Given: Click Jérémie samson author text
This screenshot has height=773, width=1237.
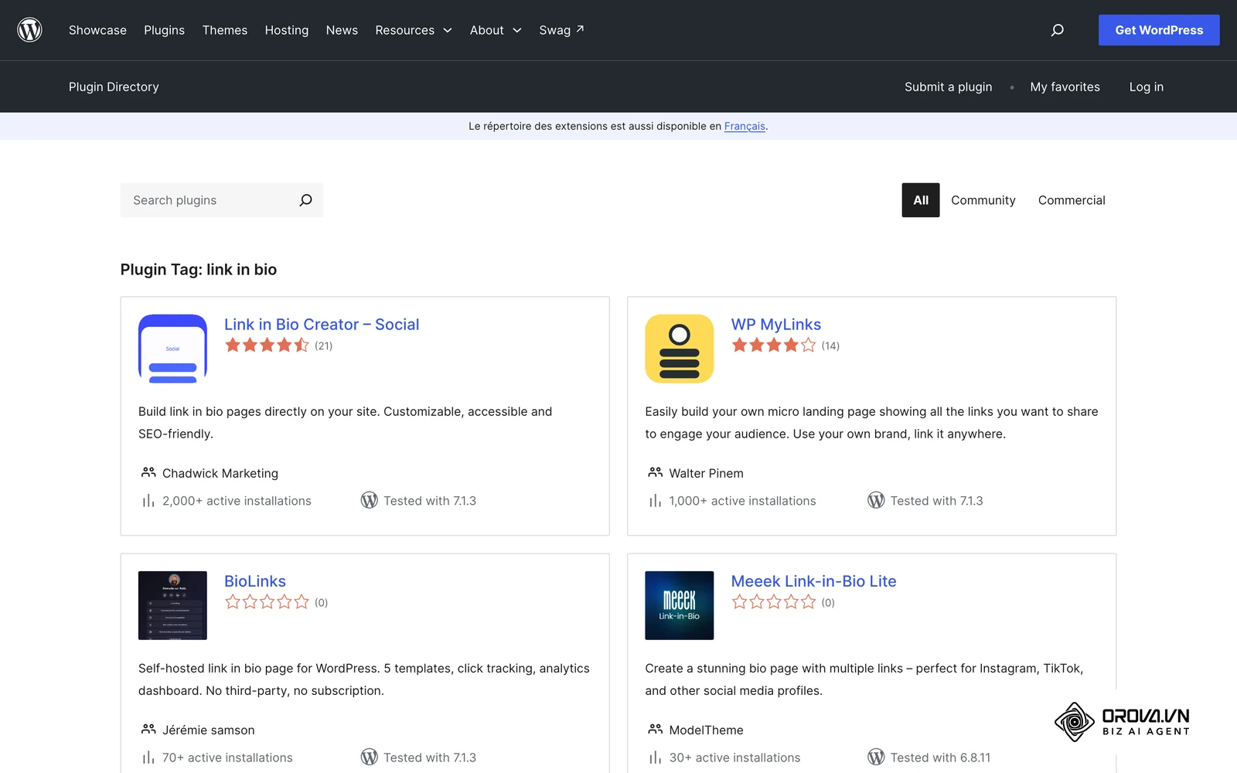Looking at the screenshot, I should coord(208,730).
